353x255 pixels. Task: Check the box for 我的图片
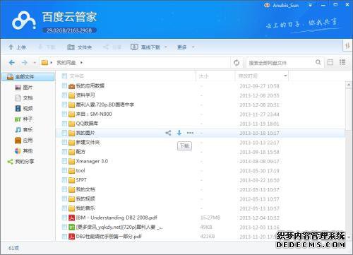click(64, 133)
